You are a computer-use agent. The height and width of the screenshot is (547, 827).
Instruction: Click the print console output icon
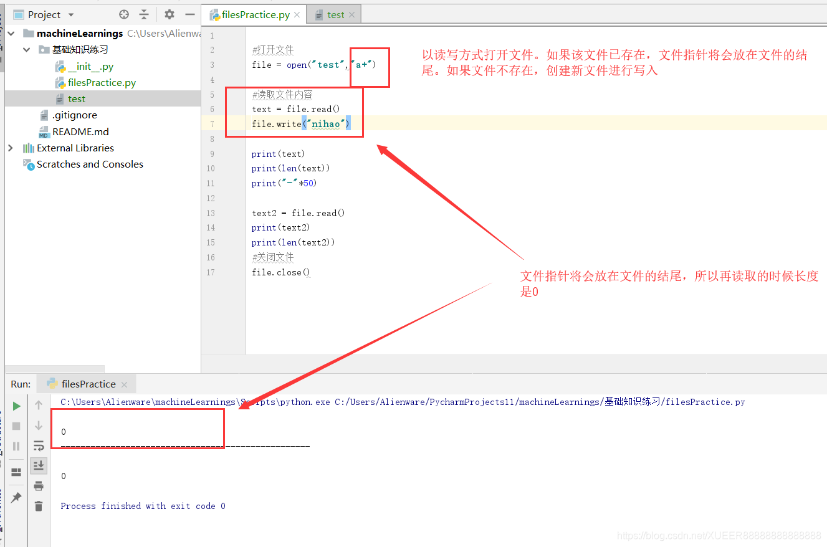[x=39, y=486]
